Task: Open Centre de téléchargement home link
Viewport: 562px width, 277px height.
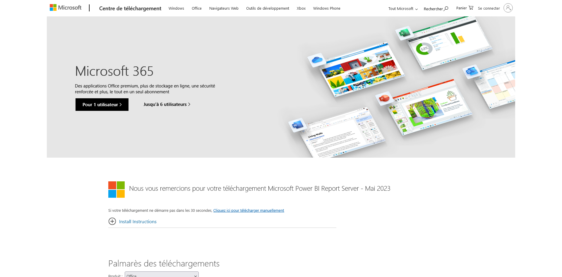Action: click(x=130, y=8)
